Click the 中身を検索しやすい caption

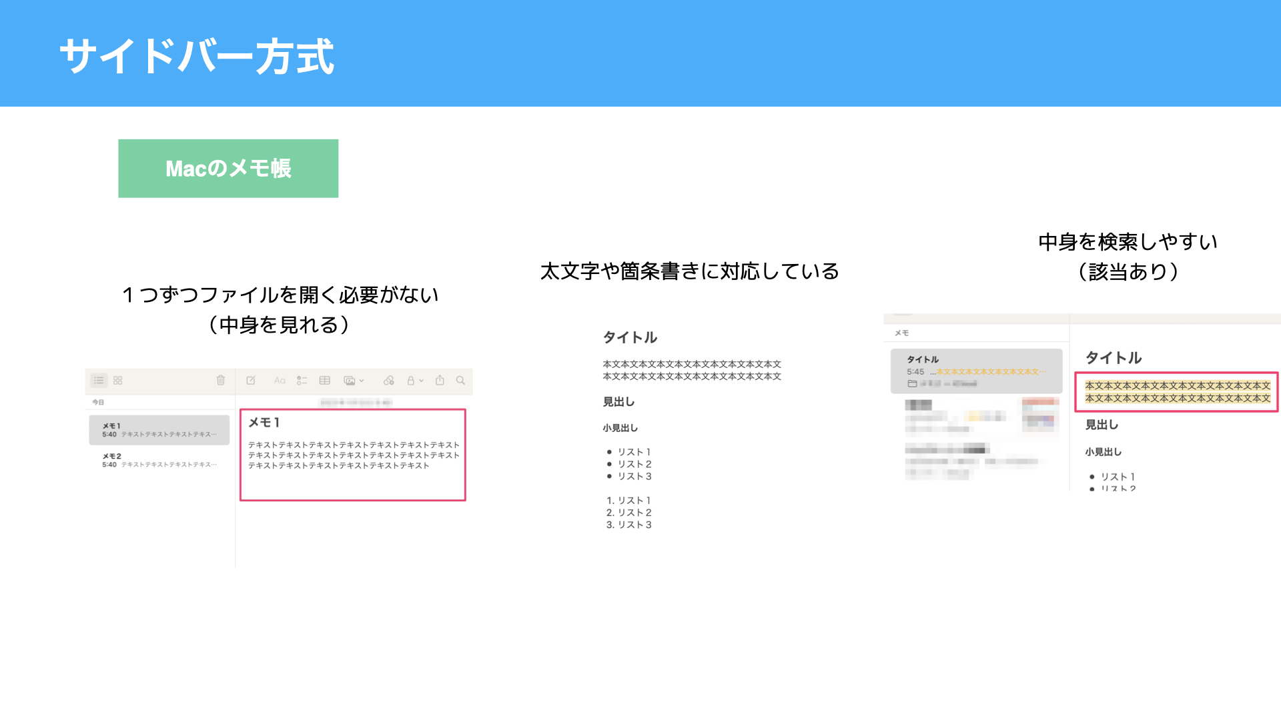(x=1128, y=241)
